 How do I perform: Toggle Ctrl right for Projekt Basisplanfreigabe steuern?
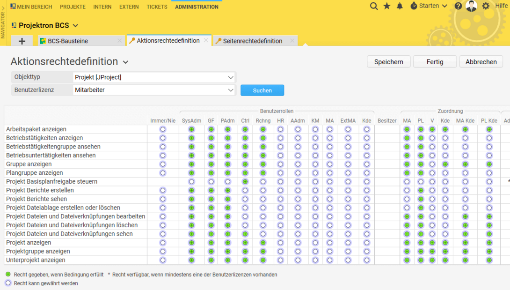(245, 181)
